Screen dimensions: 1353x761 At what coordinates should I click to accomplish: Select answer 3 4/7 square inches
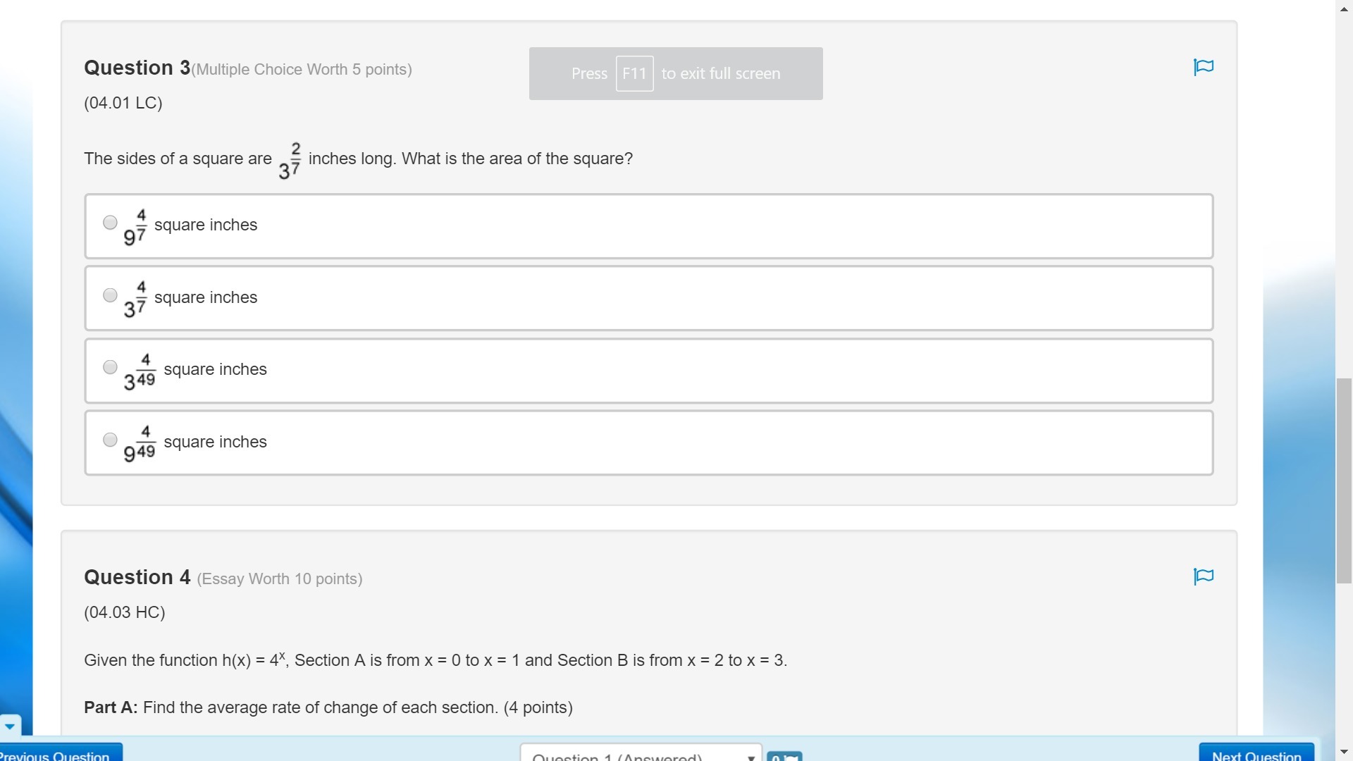110,295
